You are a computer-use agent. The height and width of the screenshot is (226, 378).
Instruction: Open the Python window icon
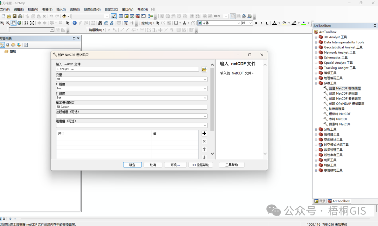(x=143, y=16)
